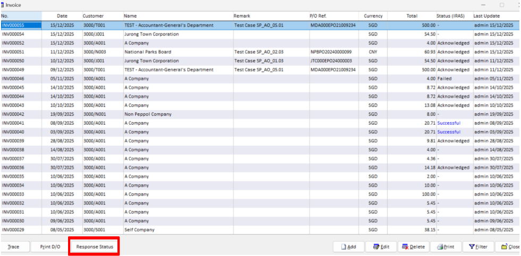Click the date 05/11/2025 cell
The height and width of the screenshot is (256, 521).
[x=62, y=79]
